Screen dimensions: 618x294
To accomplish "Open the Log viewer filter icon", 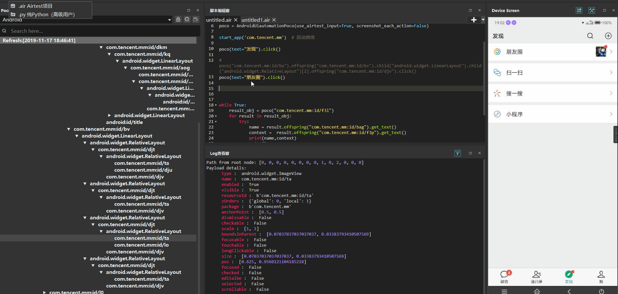I will click(457, 153).
